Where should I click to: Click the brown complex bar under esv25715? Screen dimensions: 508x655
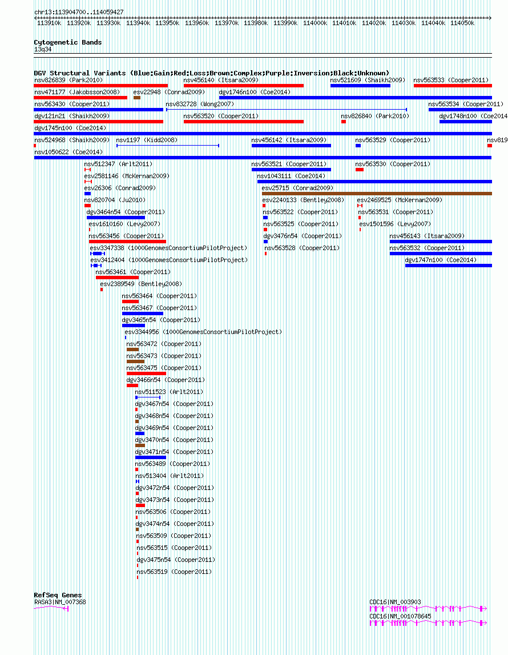[x=377, y=194]
